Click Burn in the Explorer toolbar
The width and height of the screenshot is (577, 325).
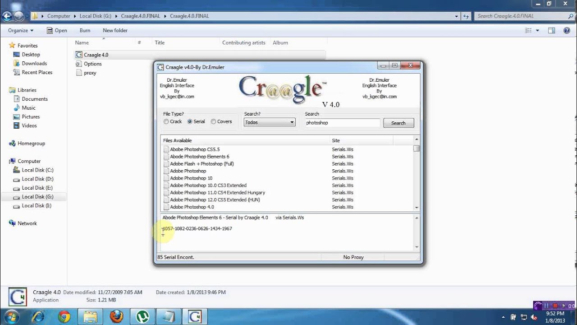(x=85, y=30)
